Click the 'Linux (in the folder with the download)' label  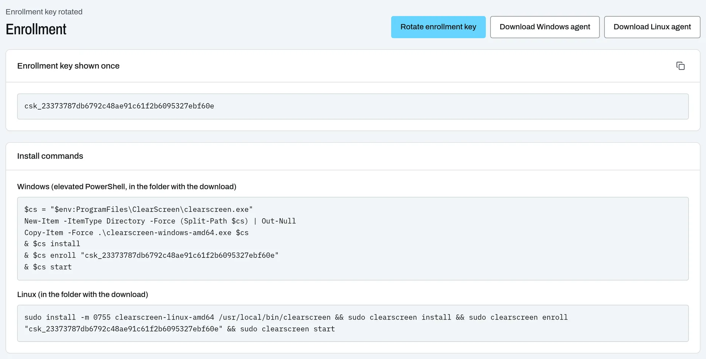[83, 294]
